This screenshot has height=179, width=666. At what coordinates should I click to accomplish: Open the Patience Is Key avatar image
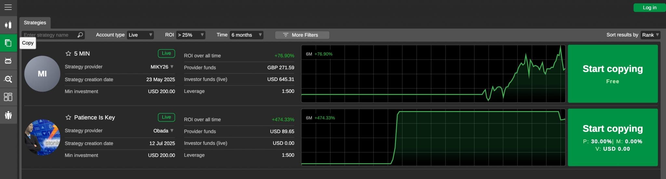(x=42, y=137)
